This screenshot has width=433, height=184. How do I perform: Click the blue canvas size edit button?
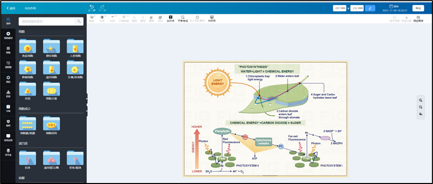coord(370,8)
